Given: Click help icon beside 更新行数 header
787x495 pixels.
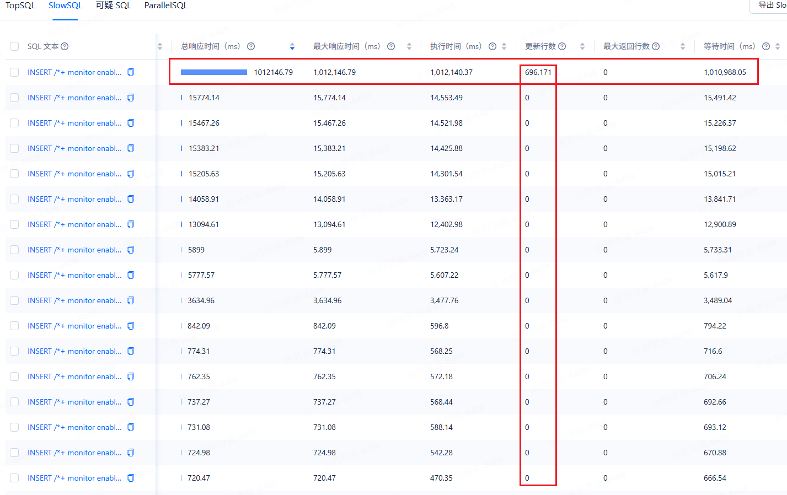Looking at the screenshot, I should (x=562, y=46).
